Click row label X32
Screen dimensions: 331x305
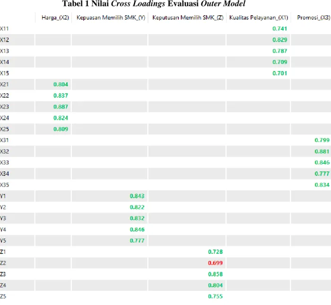coord(4,152)
